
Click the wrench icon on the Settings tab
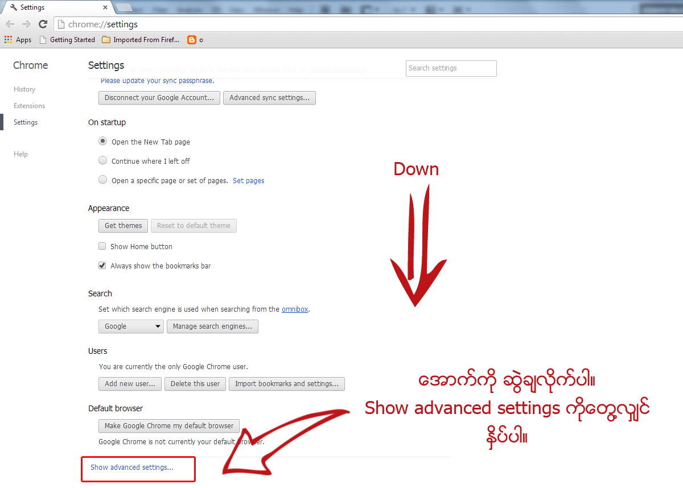pos(14,7)
